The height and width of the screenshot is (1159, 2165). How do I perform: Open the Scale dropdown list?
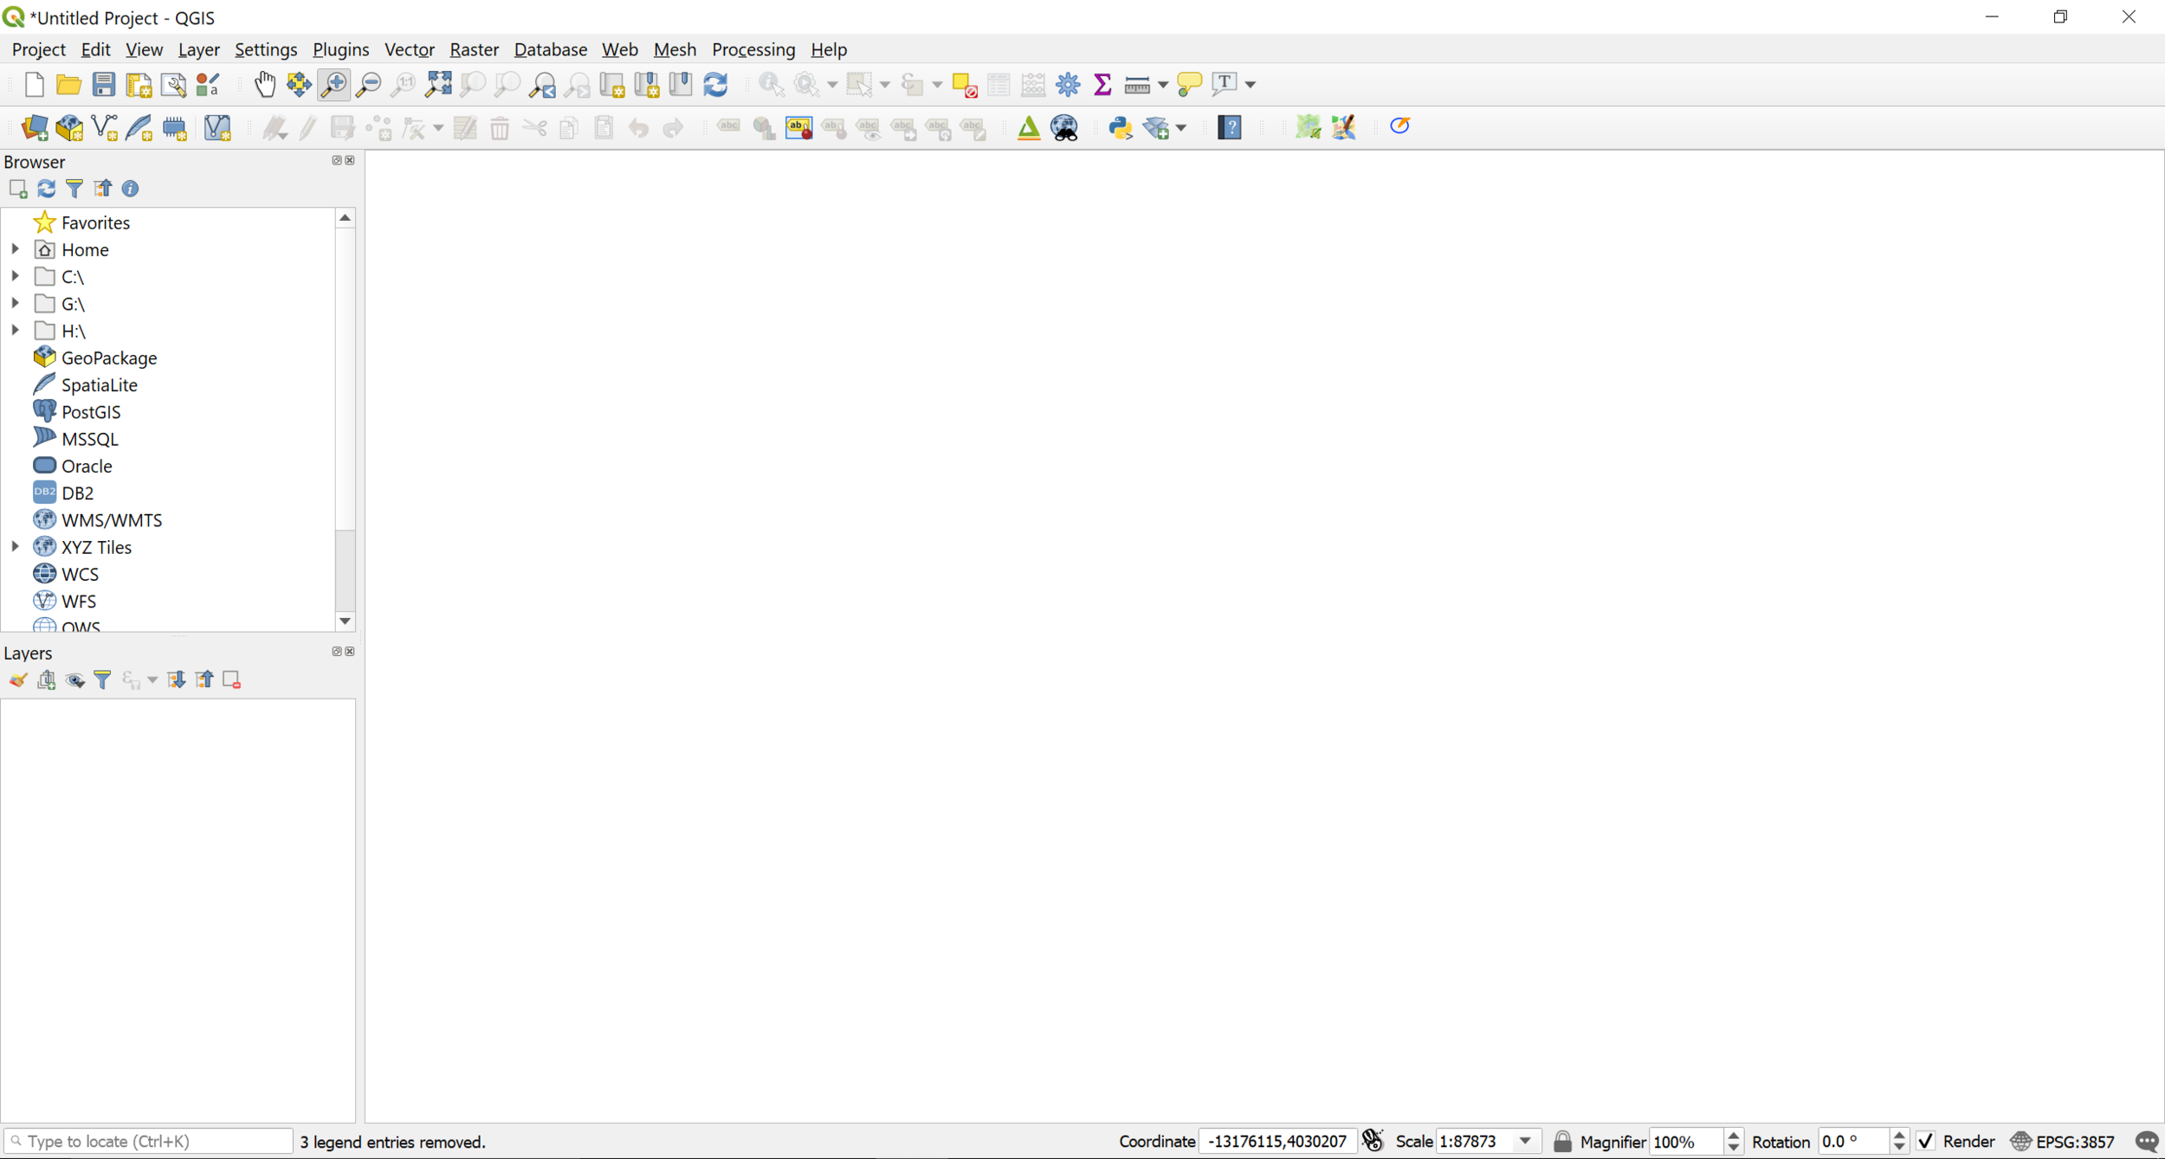pos(1526,1142)
